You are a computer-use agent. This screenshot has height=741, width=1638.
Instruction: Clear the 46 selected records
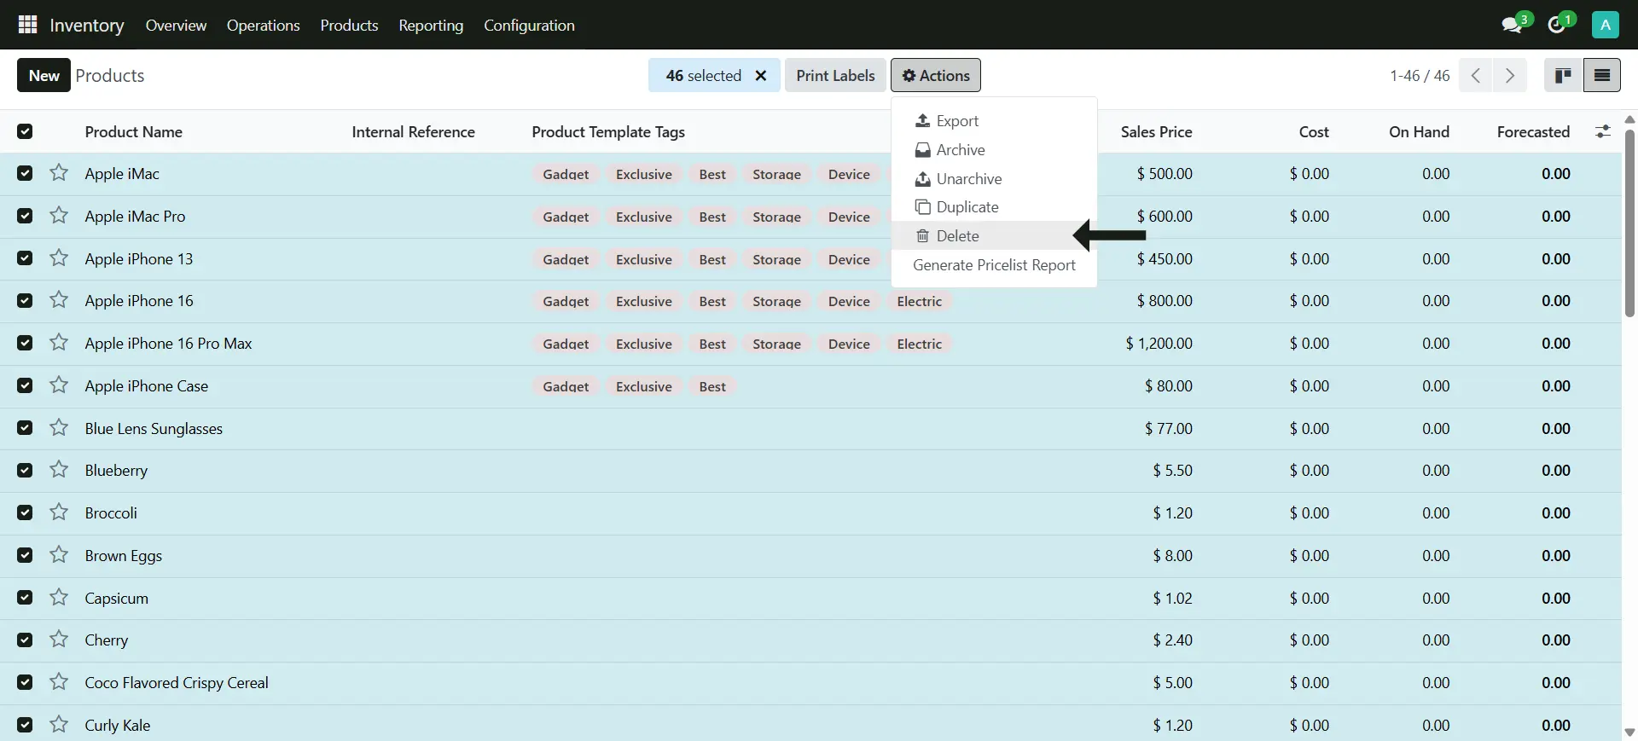point(761,76)
